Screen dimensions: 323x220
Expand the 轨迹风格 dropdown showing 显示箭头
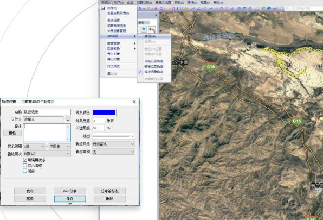pyautogui.click(x=113, y=144)
